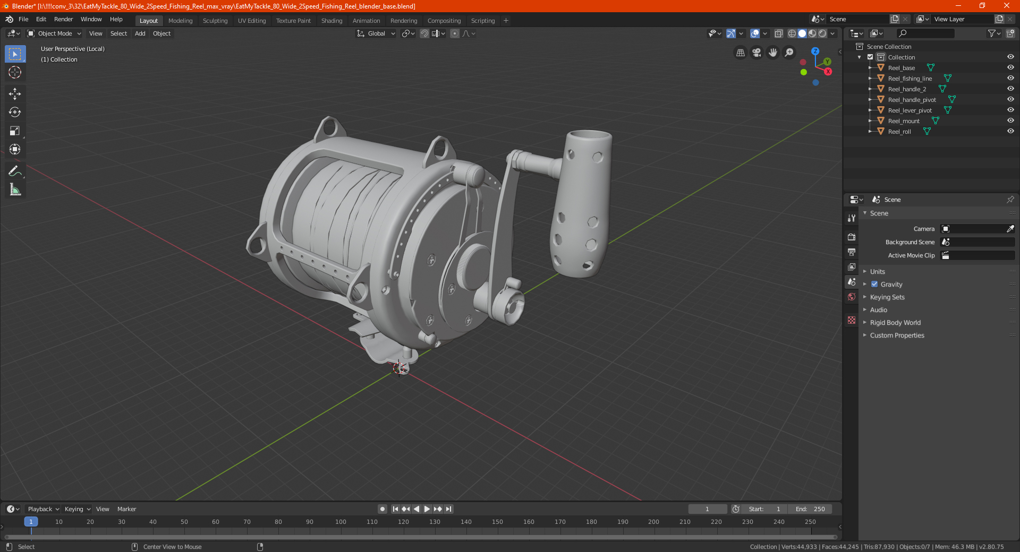Switch to the Modeling workspace tab

180,21
